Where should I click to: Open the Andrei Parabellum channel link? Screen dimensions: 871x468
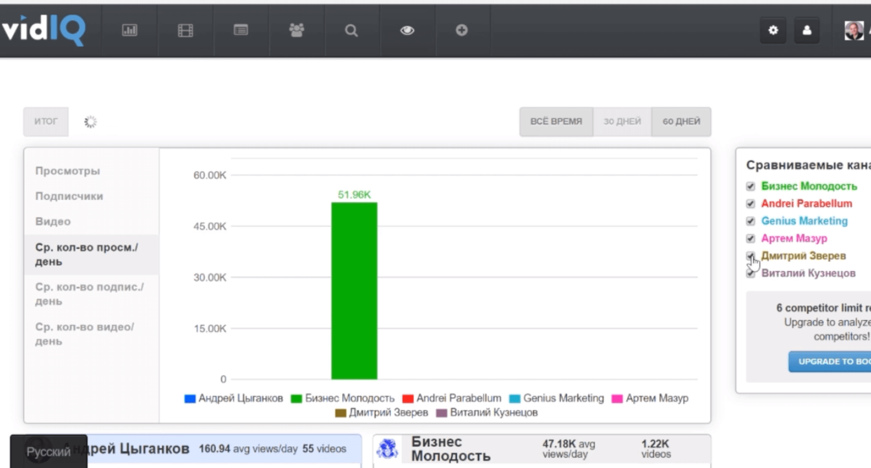[807, 204]
